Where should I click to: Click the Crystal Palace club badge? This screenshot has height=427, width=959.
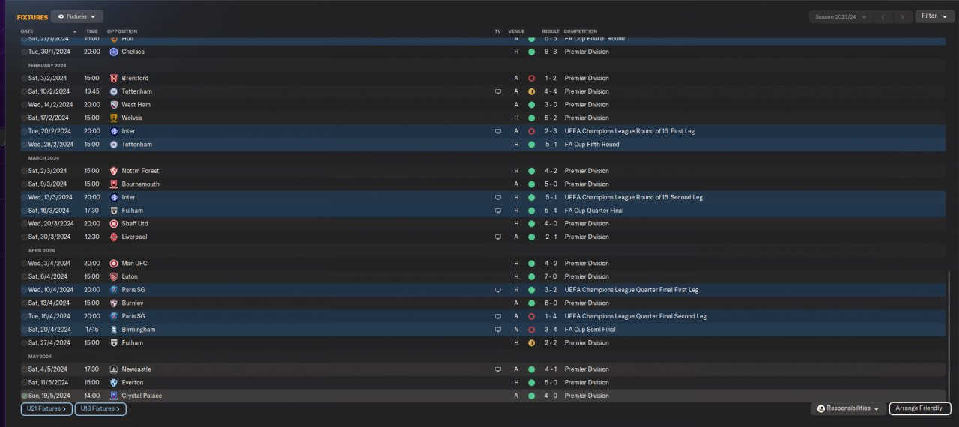click(114, 396)
